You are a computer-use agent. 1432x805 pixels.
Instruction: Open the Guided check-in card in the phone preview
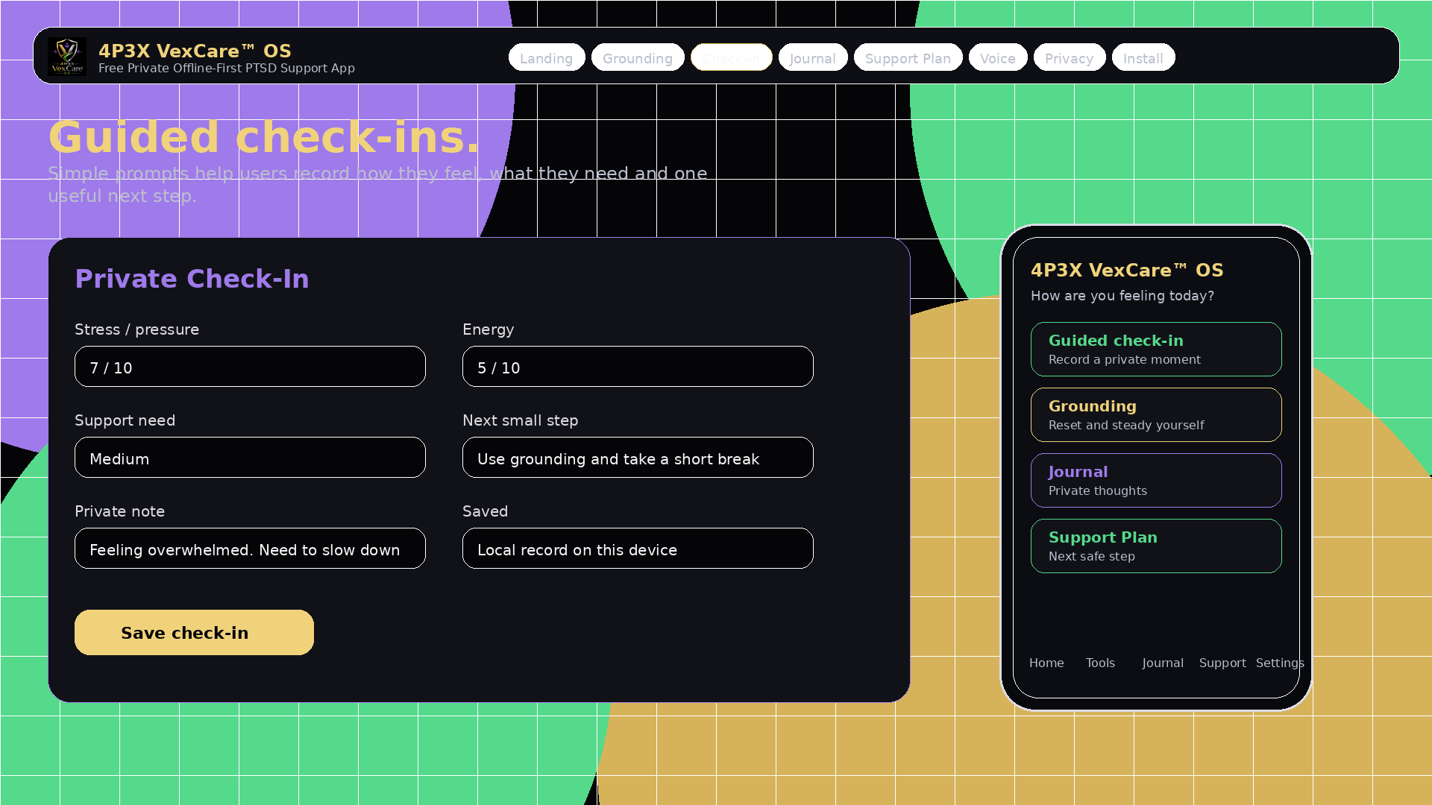tap(1156, 349)
